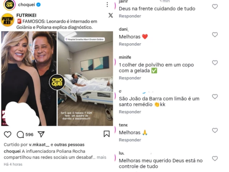Click the blue verified badge

pos(39,5)
